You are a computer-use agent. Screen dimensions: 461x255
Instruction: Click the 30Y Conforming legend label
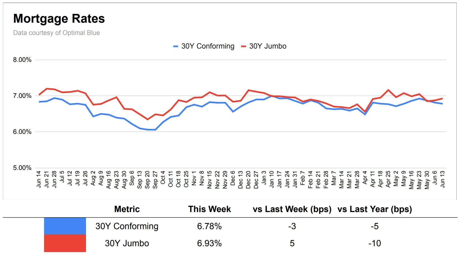pyautogui.click(x=208, y=46)
